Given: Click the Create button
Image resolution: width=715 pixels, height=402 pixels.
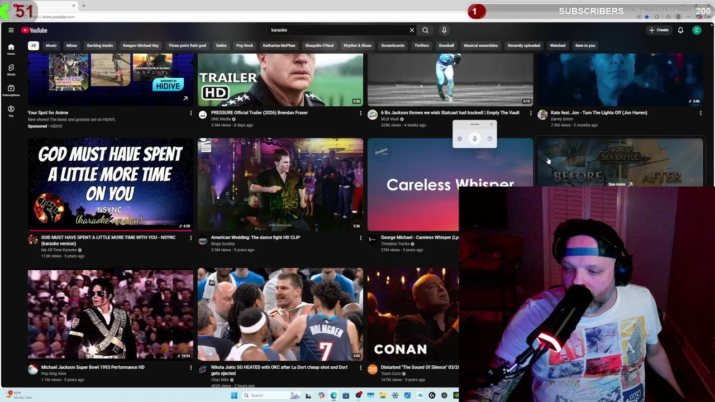Looking at the screenshot, I should click(659, 30).
